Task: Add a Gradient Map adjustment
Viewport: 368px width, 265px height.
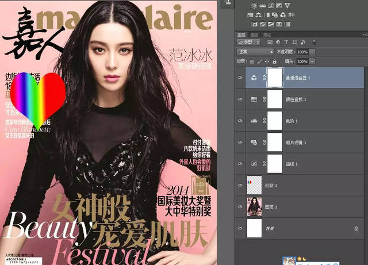Action: 287,24
